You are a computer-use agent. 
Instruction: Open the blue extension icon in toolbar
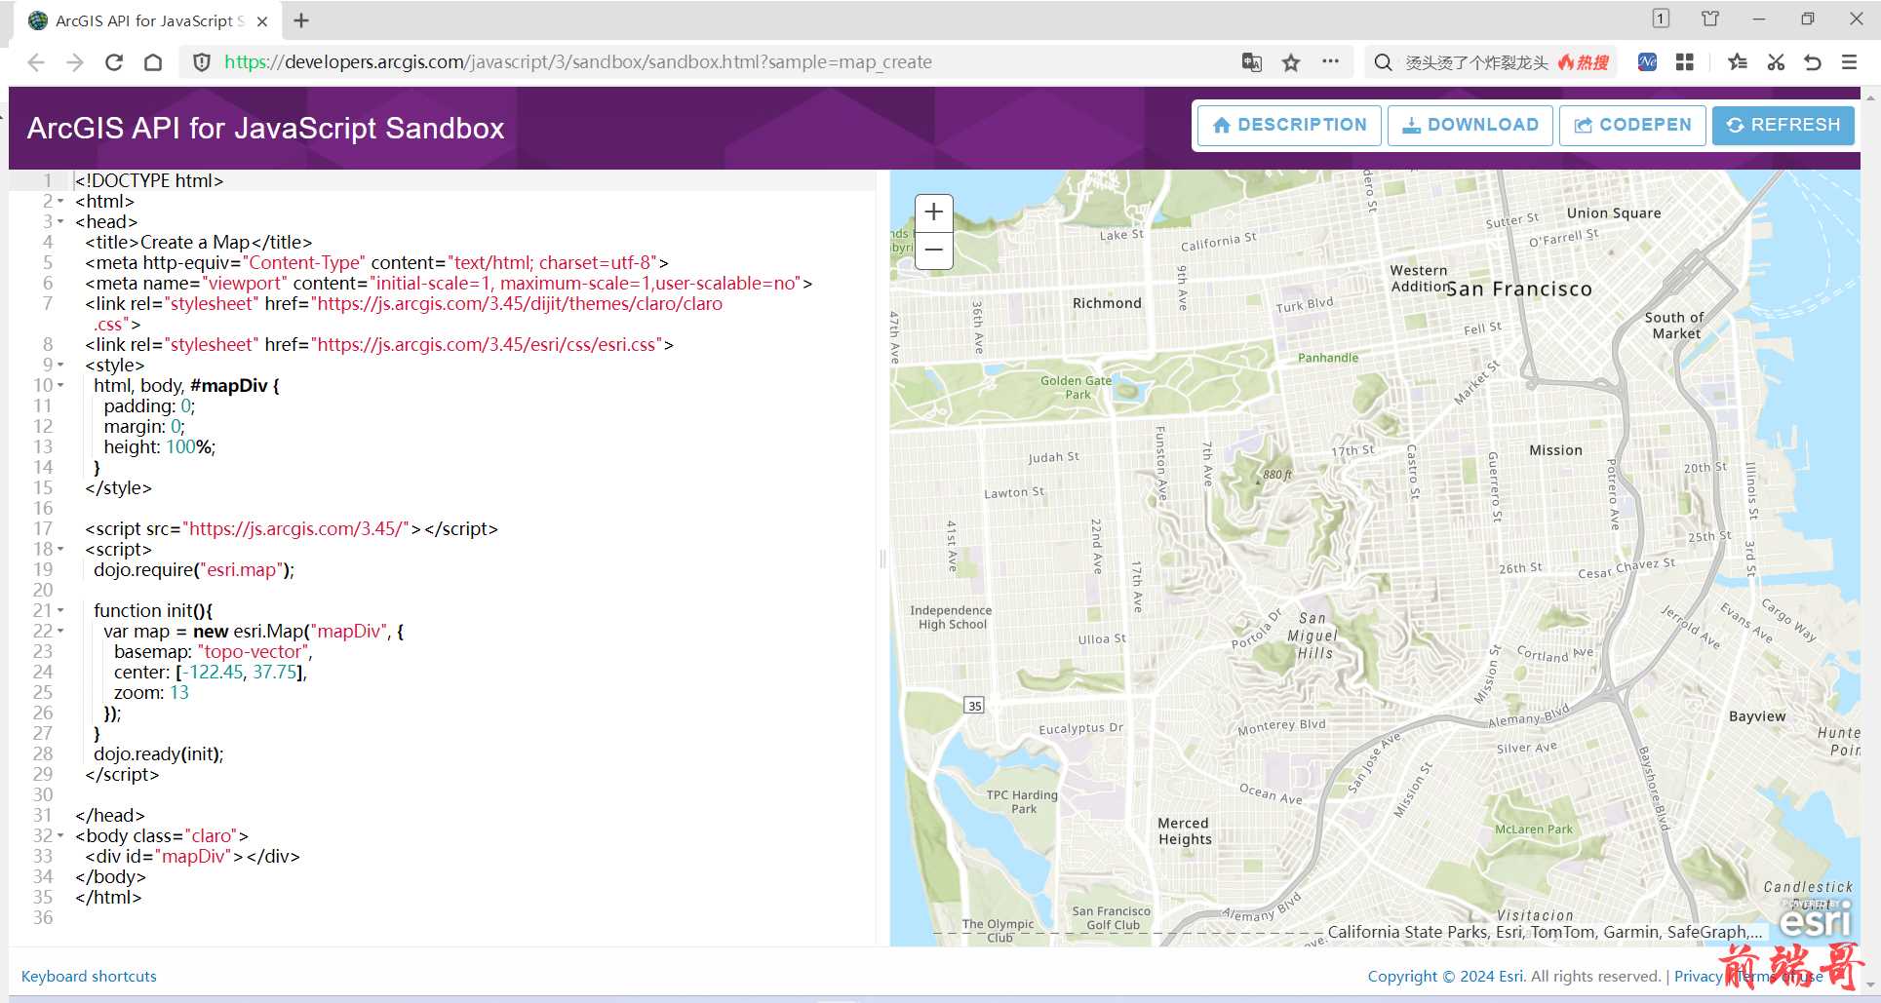pyautogui.click(x=1647, y=62)
